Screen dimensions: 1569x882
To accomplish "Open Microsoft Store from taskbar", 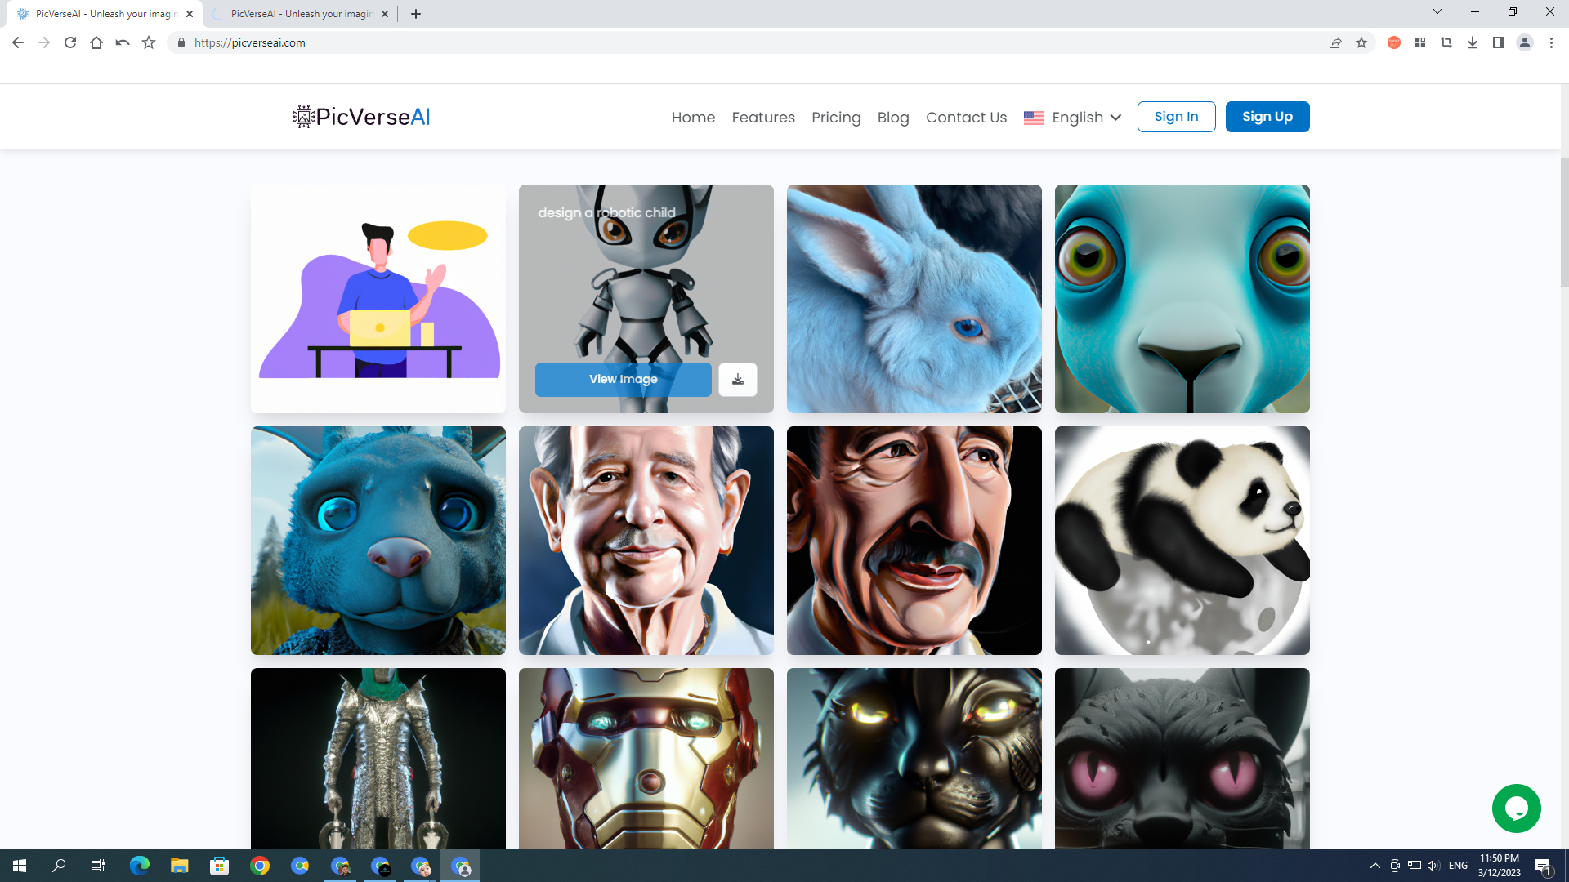I will coord(220,866).
